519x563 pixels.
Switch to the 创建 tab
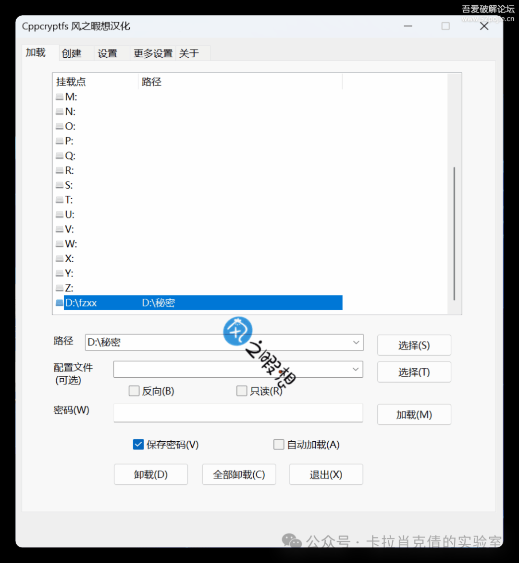(x=72, y=53)
